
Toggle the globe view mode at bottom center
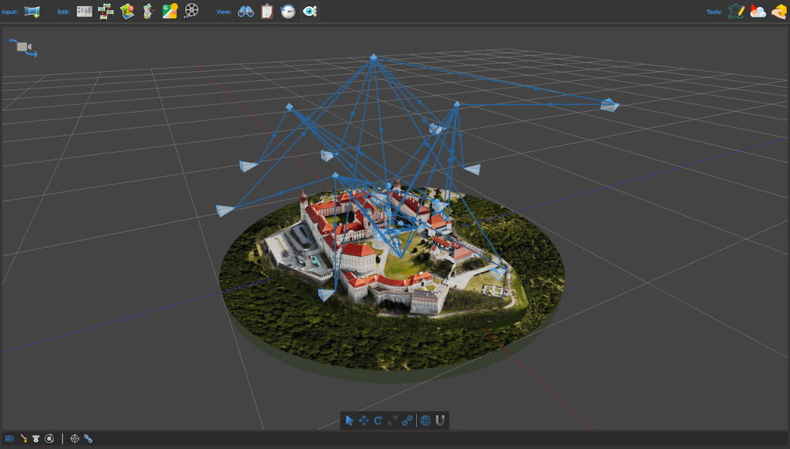tap(426, 420)
